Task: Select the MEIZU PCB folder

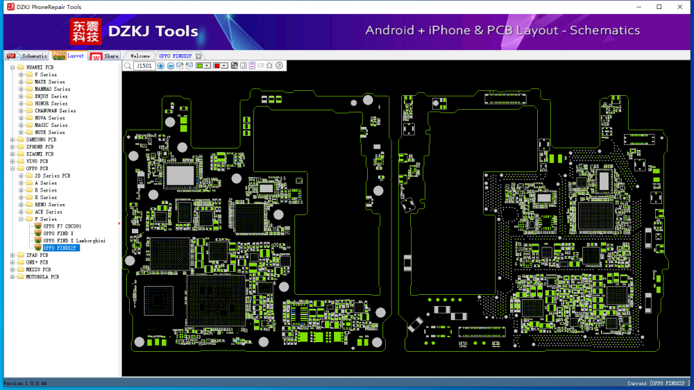Action: pyautogui.click(x=38, y=269)
